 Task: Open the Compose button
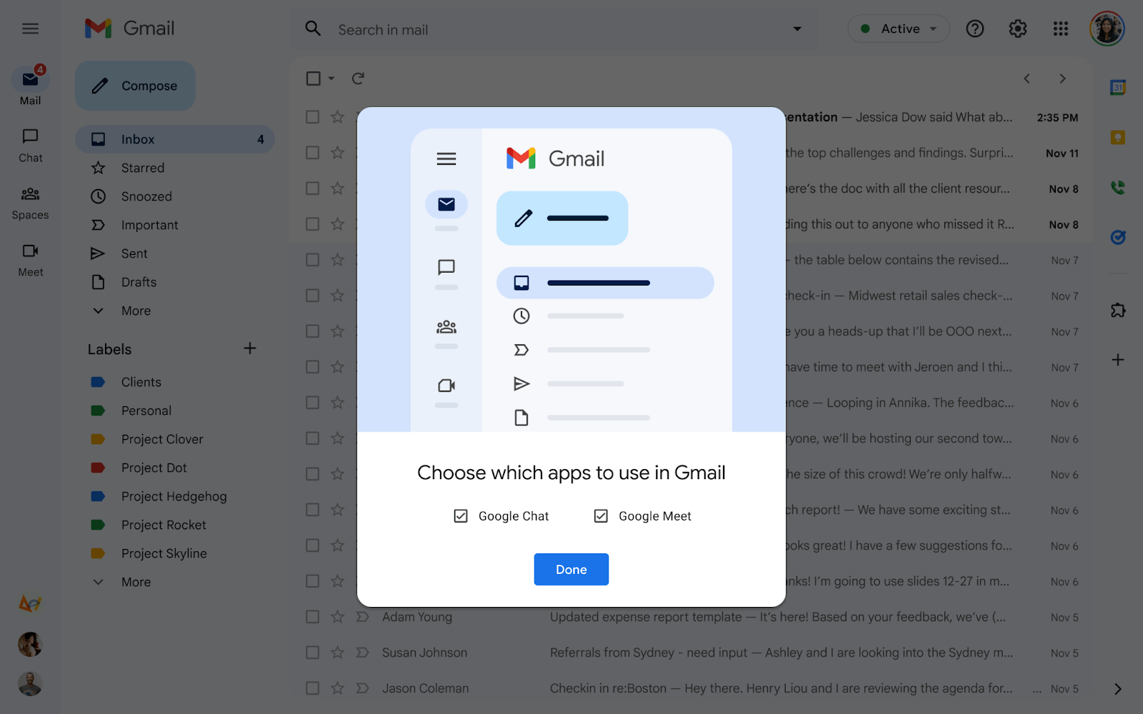coord(134,86)
